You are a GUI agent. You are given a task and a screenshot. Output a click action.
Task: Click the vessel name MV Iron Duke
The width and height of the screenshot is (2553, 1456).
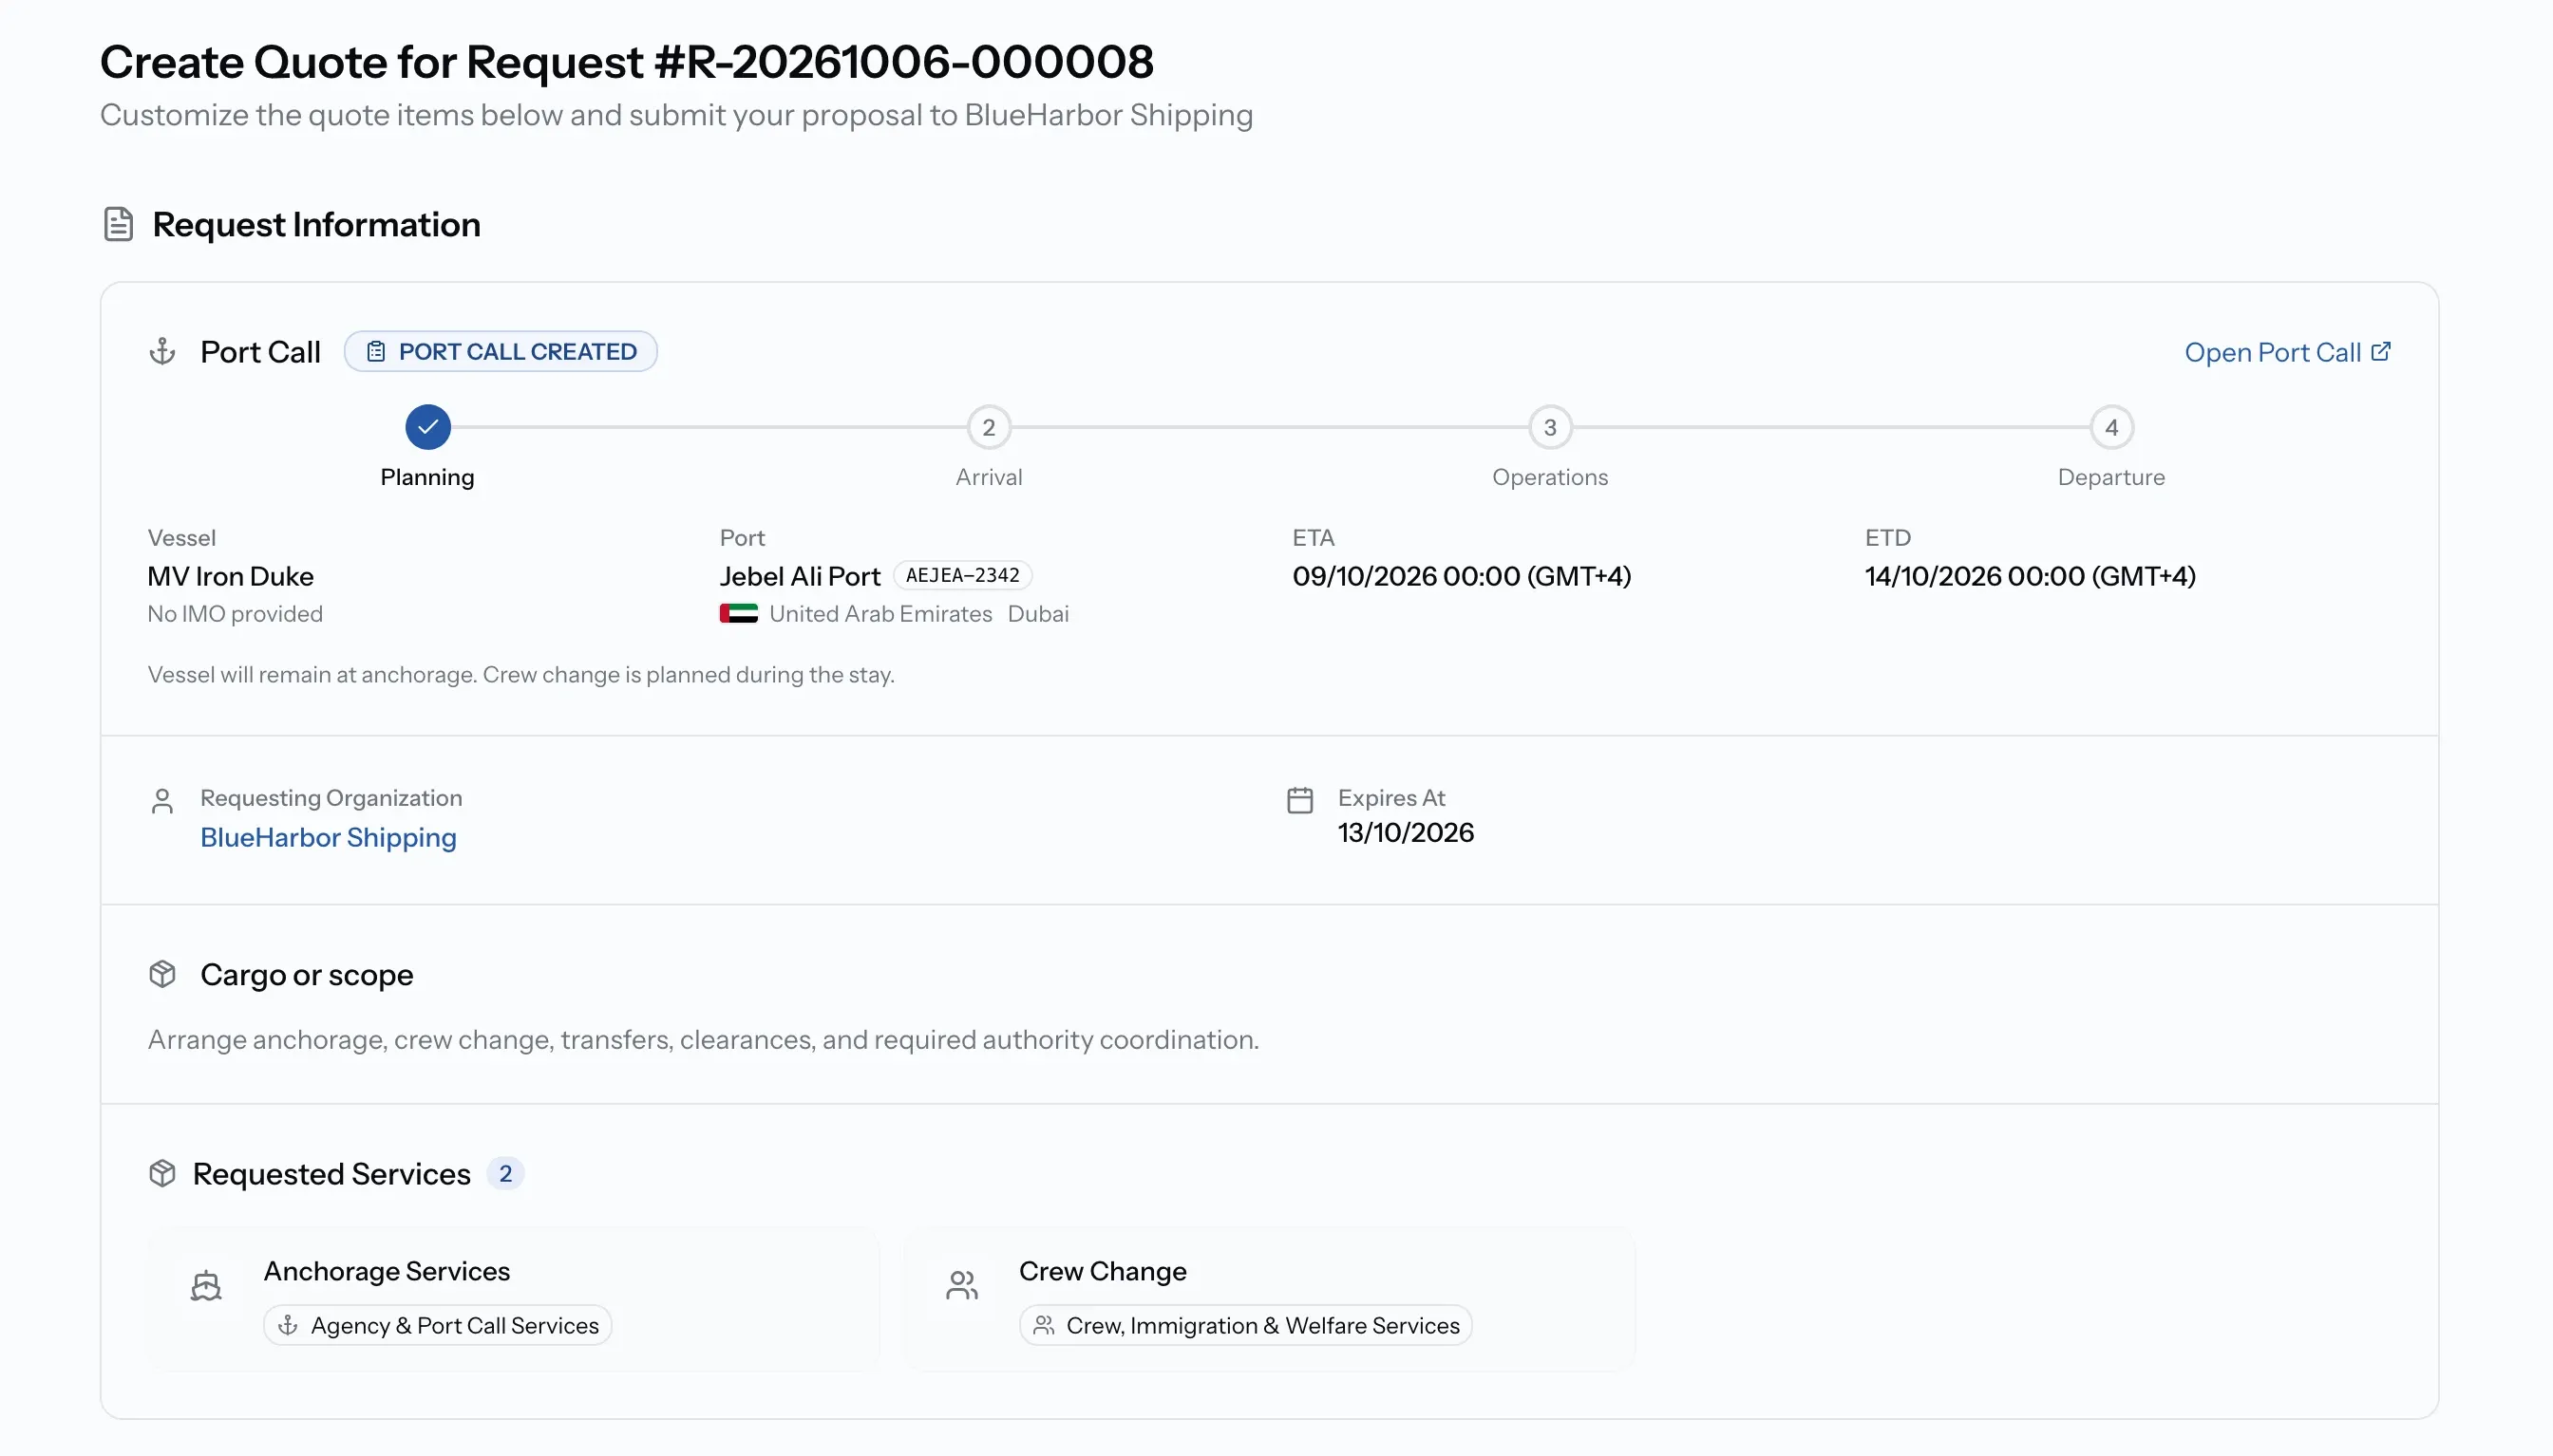coord(230,576)
